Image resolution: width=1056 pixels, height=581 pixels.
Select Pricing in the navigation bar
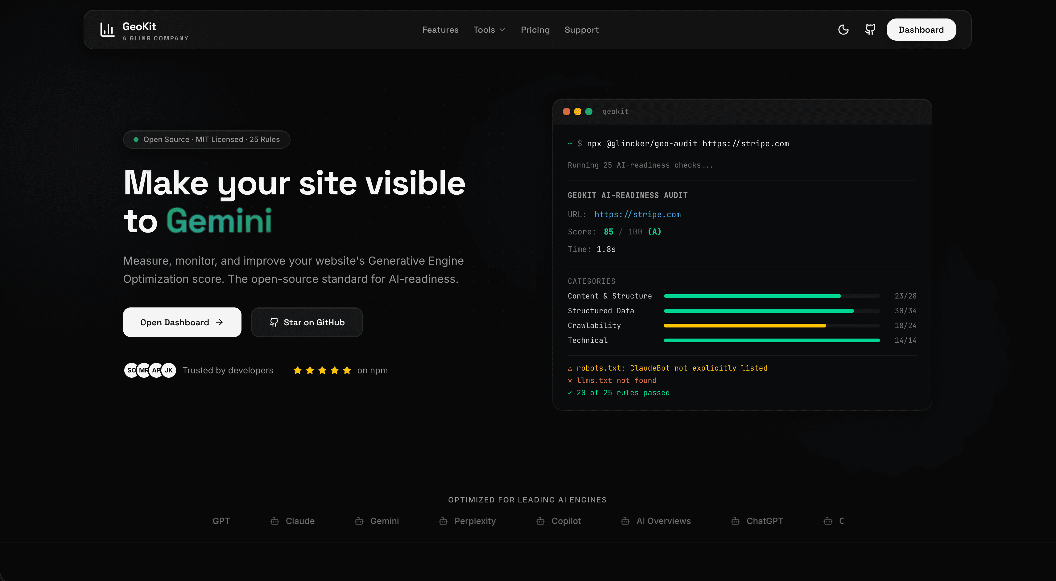pyautogui.click(x=535, y=30)
